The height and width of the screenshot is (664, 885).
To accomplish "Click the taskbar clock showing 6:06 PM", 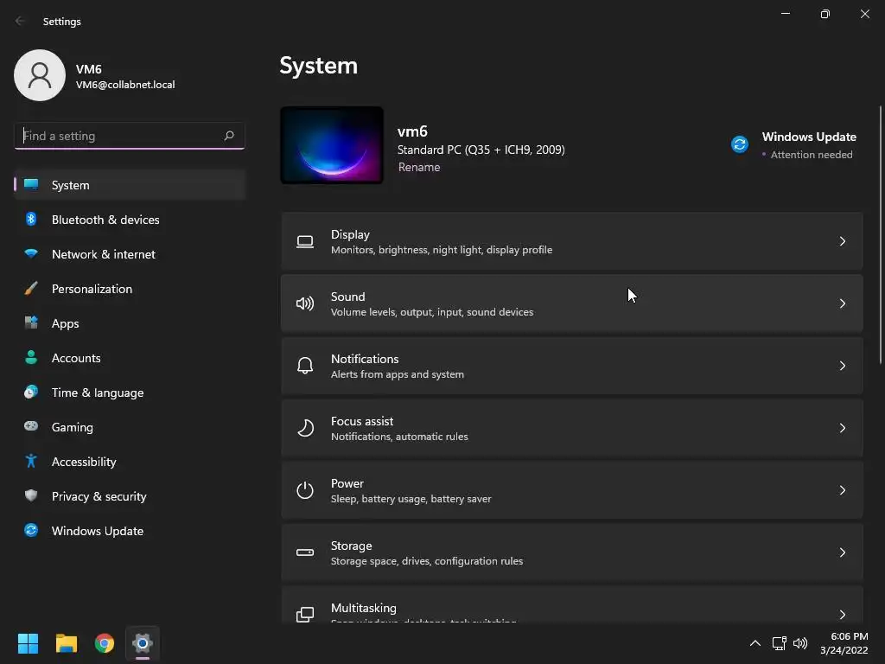I will 844,643.
